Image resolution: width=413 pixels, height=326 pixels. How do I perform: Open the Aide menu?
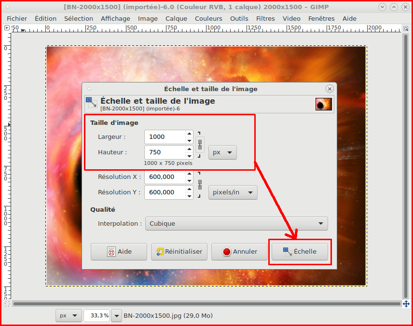pyautogui.click(x=349, y=19)
